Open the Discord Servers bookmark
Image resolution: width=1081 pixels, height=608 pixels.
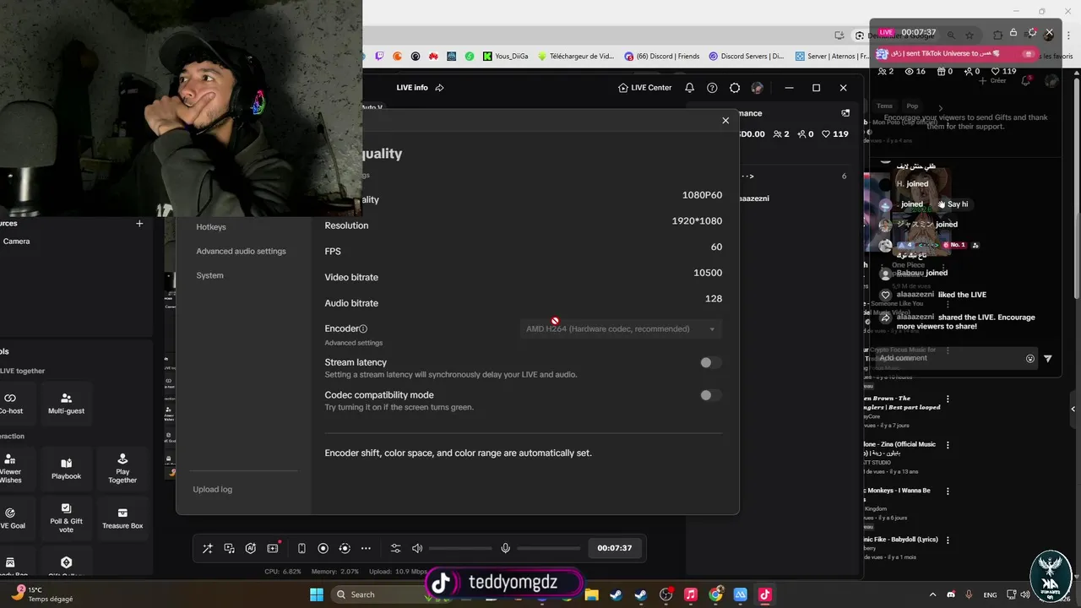click(747, 57)
